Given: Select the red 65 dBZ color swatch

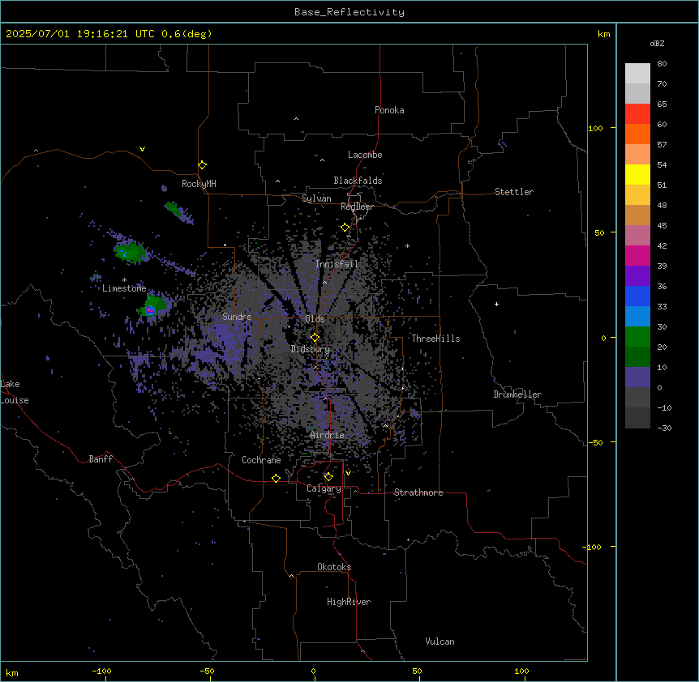Looking at the screenshot, I should pos(637,113).
